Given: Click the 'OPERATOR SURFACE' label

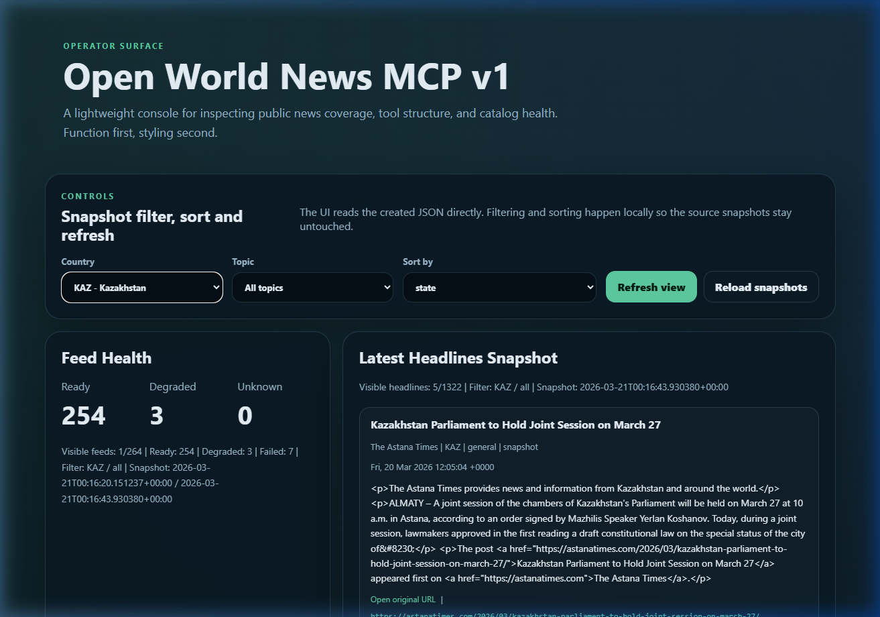Looking at the screenshot, I should click(113, 46).
